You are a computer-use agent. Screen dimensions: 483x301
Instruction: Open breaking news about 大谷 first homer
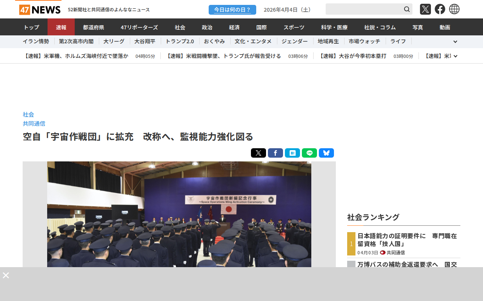[x=352, y=56]
